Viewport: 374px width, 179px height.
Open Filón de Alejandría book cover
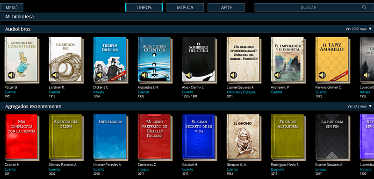[288, 137]
